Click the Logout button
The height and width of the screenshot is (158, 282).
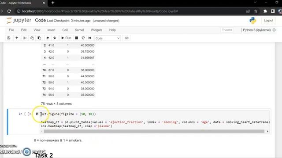pos(268,21)
